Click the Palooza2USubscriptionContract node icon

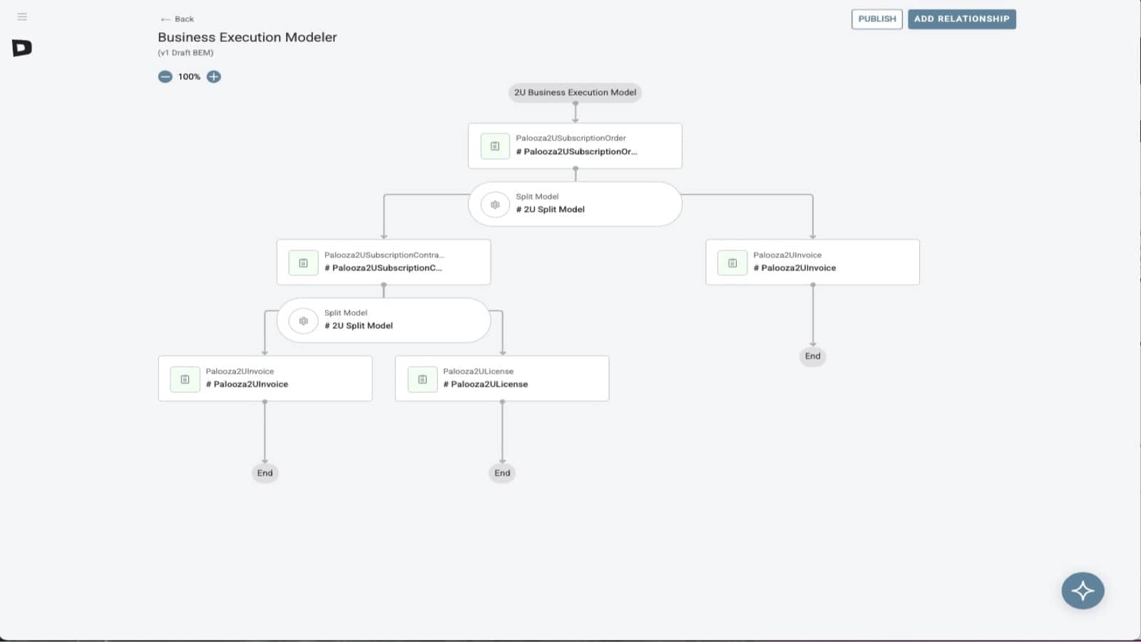point(302,263)
